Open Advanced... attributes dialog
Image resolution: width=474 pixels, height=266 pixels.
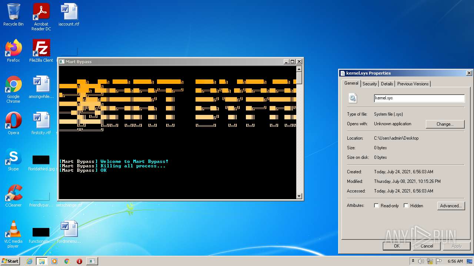[451, 206]
